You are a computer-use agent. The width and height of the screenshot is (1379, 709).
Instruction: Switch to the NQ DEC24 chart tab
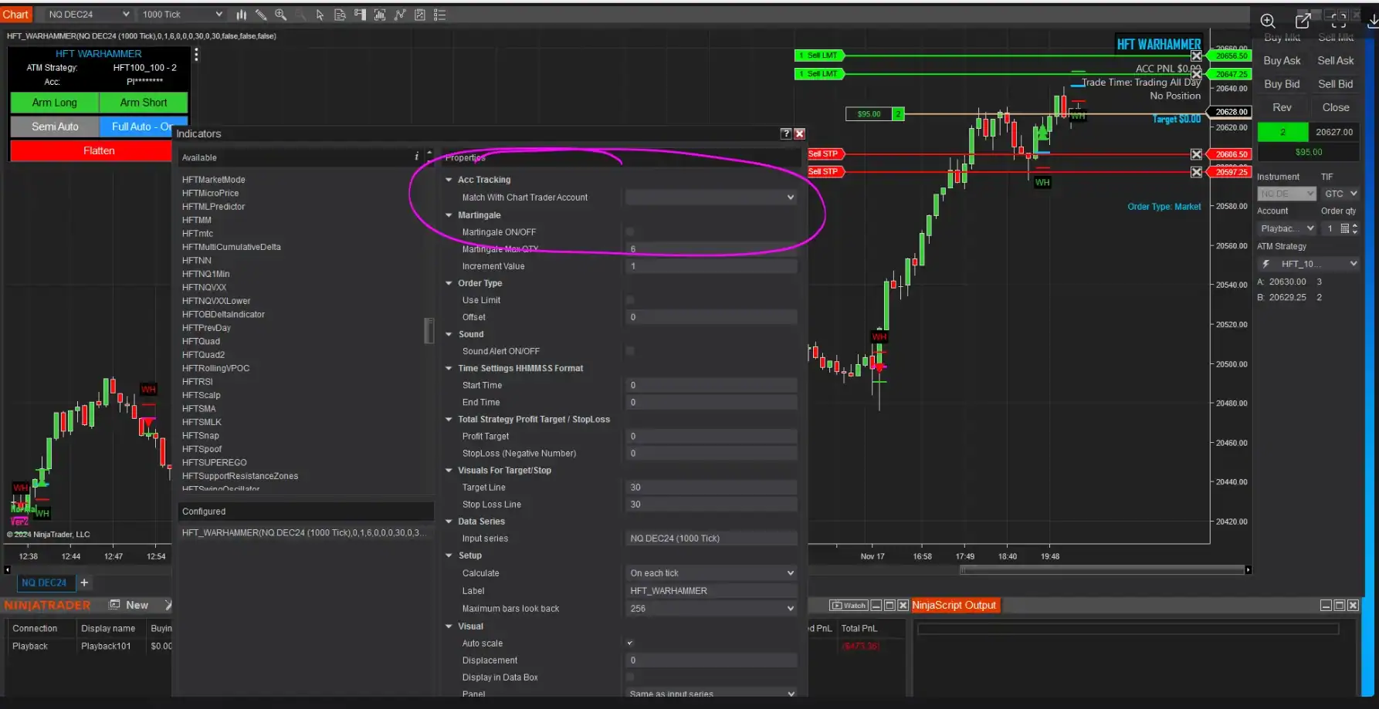(44, 583)
